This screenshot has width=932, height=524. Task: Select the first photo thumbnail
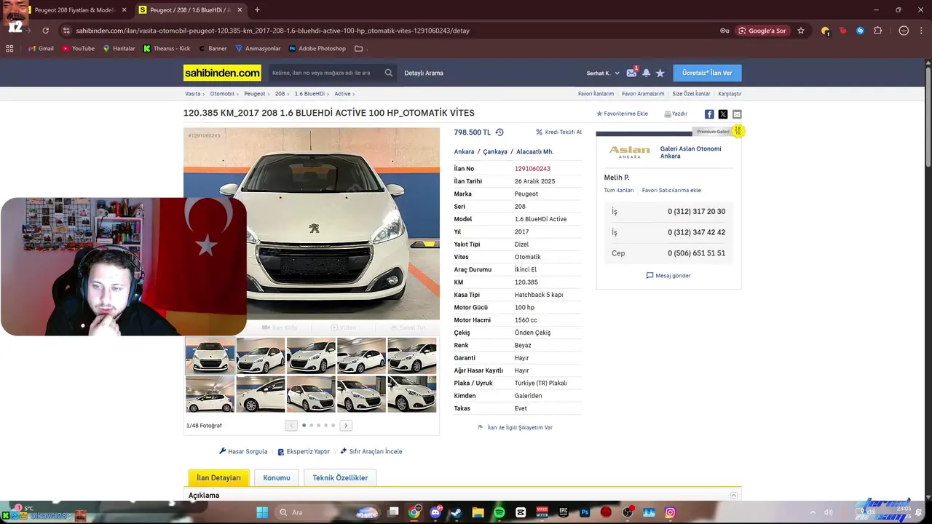pyautogui.click(x=210, y=355)
